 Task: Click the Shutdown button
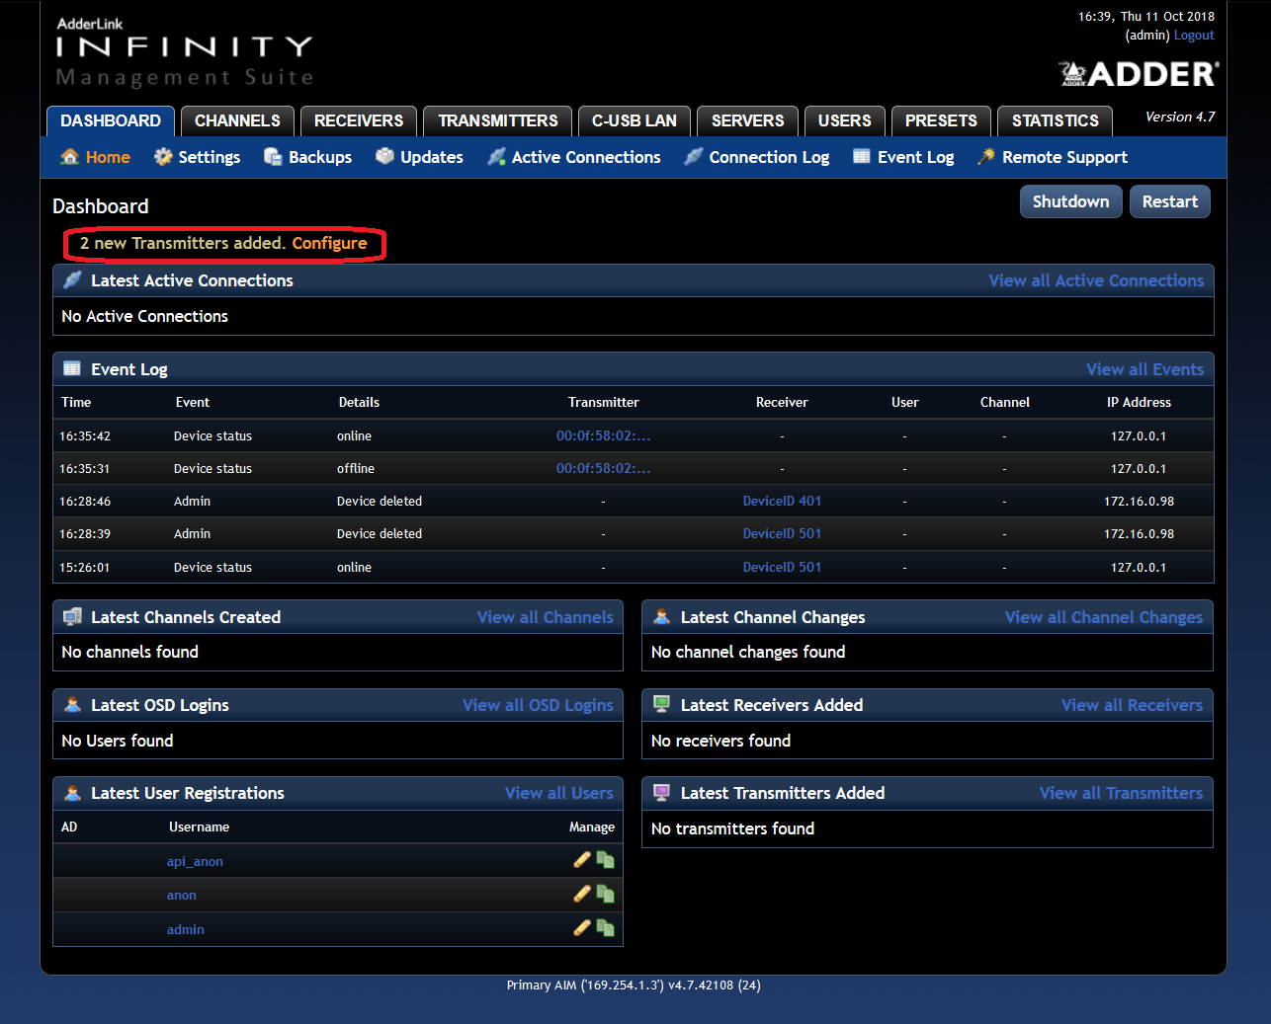(1071, 201)
